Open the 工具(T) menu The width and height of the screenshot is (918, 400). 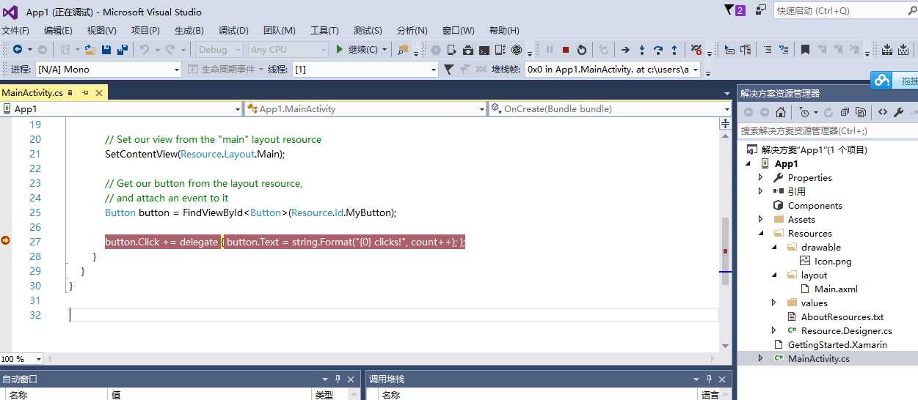(x=324, y=30)
